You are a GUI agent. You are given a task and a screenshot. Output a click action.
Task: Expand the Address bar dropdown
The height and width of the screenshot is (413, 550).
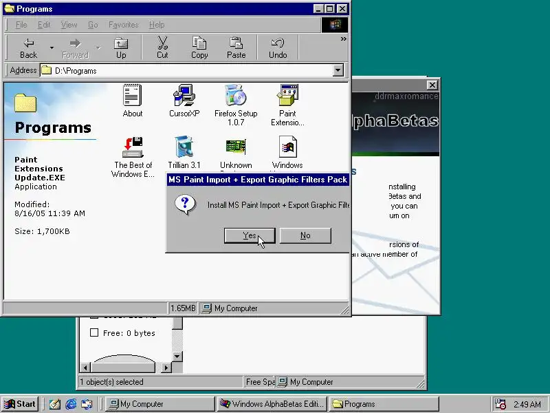pos(338,70)
